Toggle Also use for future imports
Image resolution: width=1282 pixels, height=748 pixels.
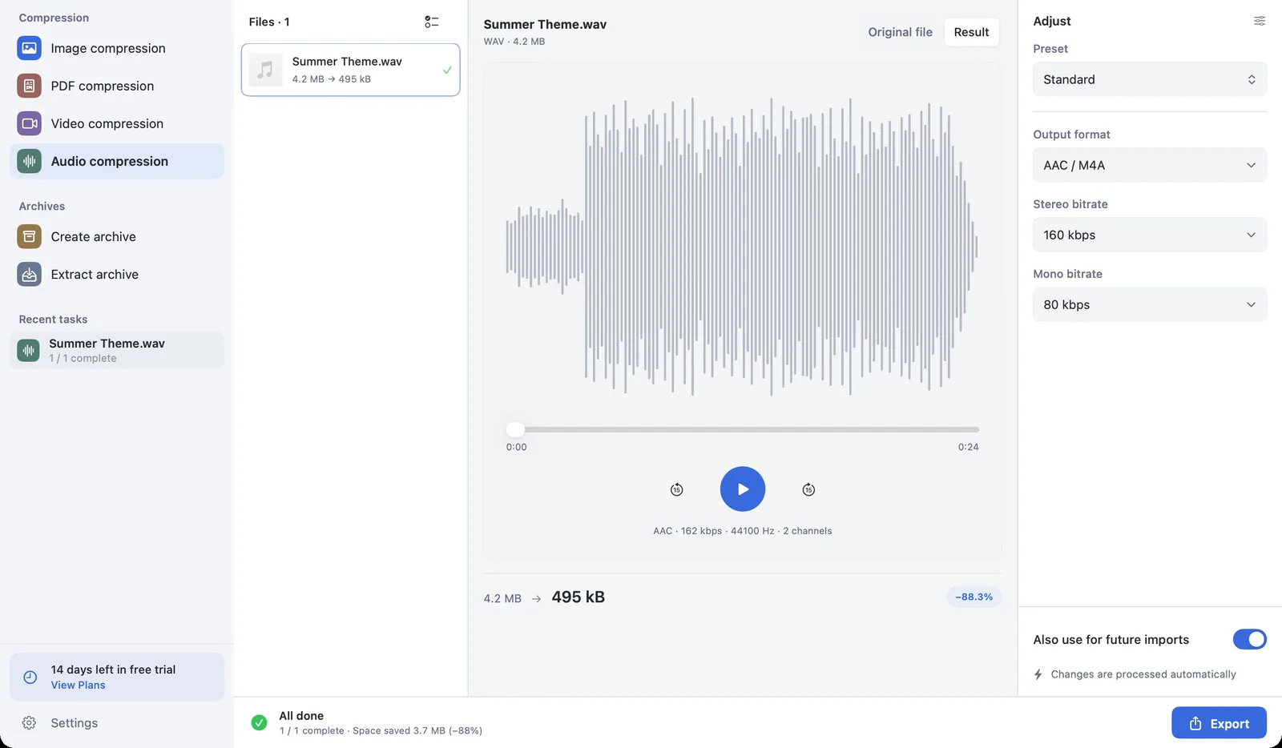pyautogui.click(x=1249, y=639)
